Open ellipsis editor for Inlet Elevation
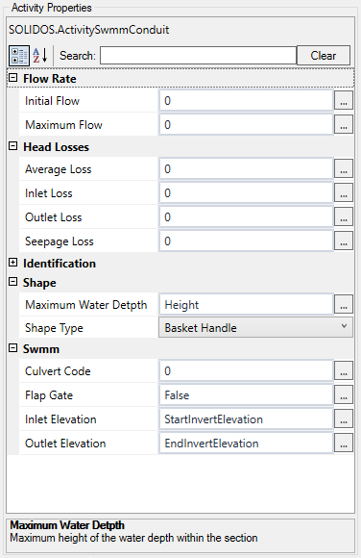 [x=344, y=419]
